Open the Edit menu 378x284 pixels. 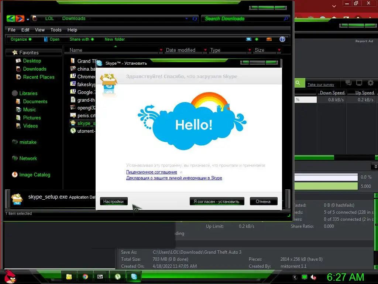pyautogui.click(x=25, y=30)
